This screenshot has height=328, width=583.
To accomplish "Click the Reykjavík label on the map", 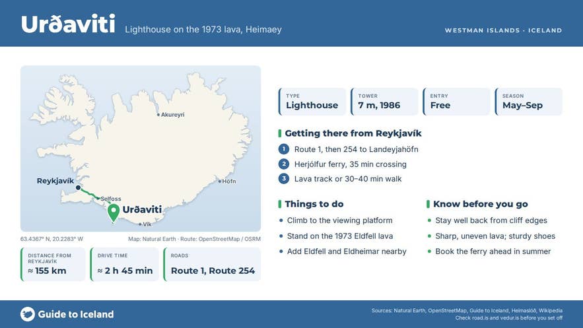I will [55, 181].
